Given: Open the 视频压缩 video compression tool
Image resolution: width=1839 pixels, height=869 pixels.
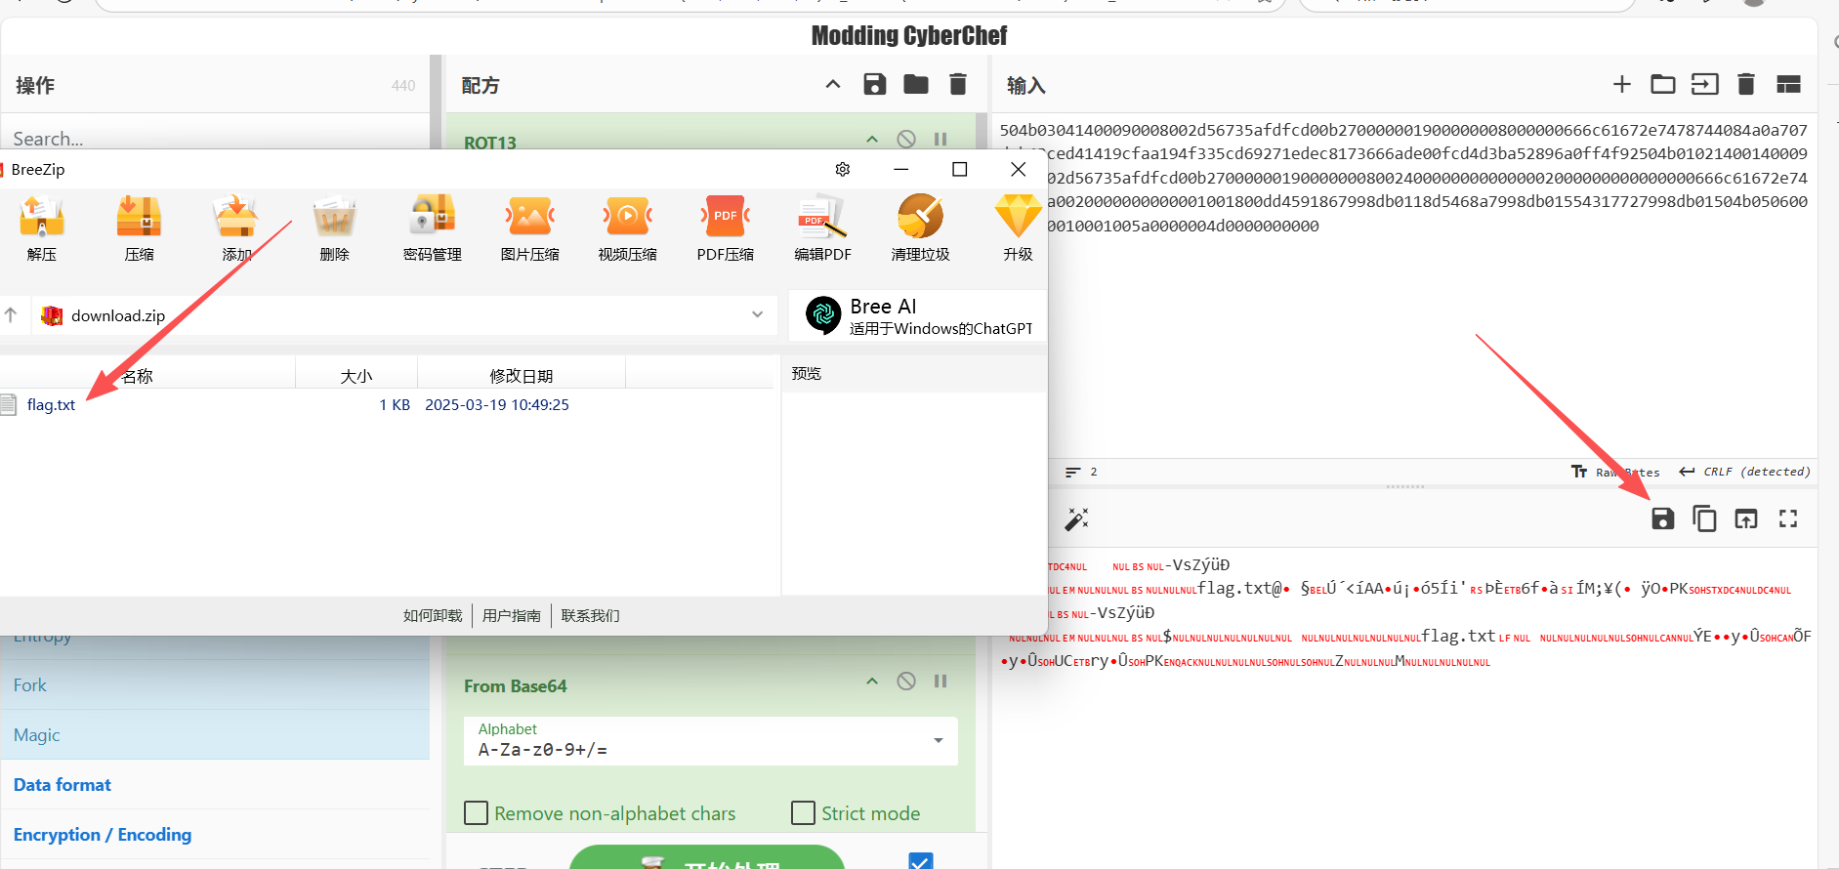Looking at the screenshot, I should pos(627,216).
